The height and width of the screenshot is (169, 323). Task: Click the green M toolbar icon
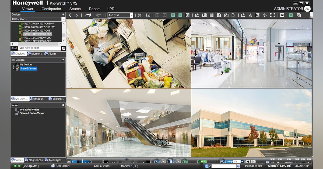pyautogui.click(x=173, y=15)
